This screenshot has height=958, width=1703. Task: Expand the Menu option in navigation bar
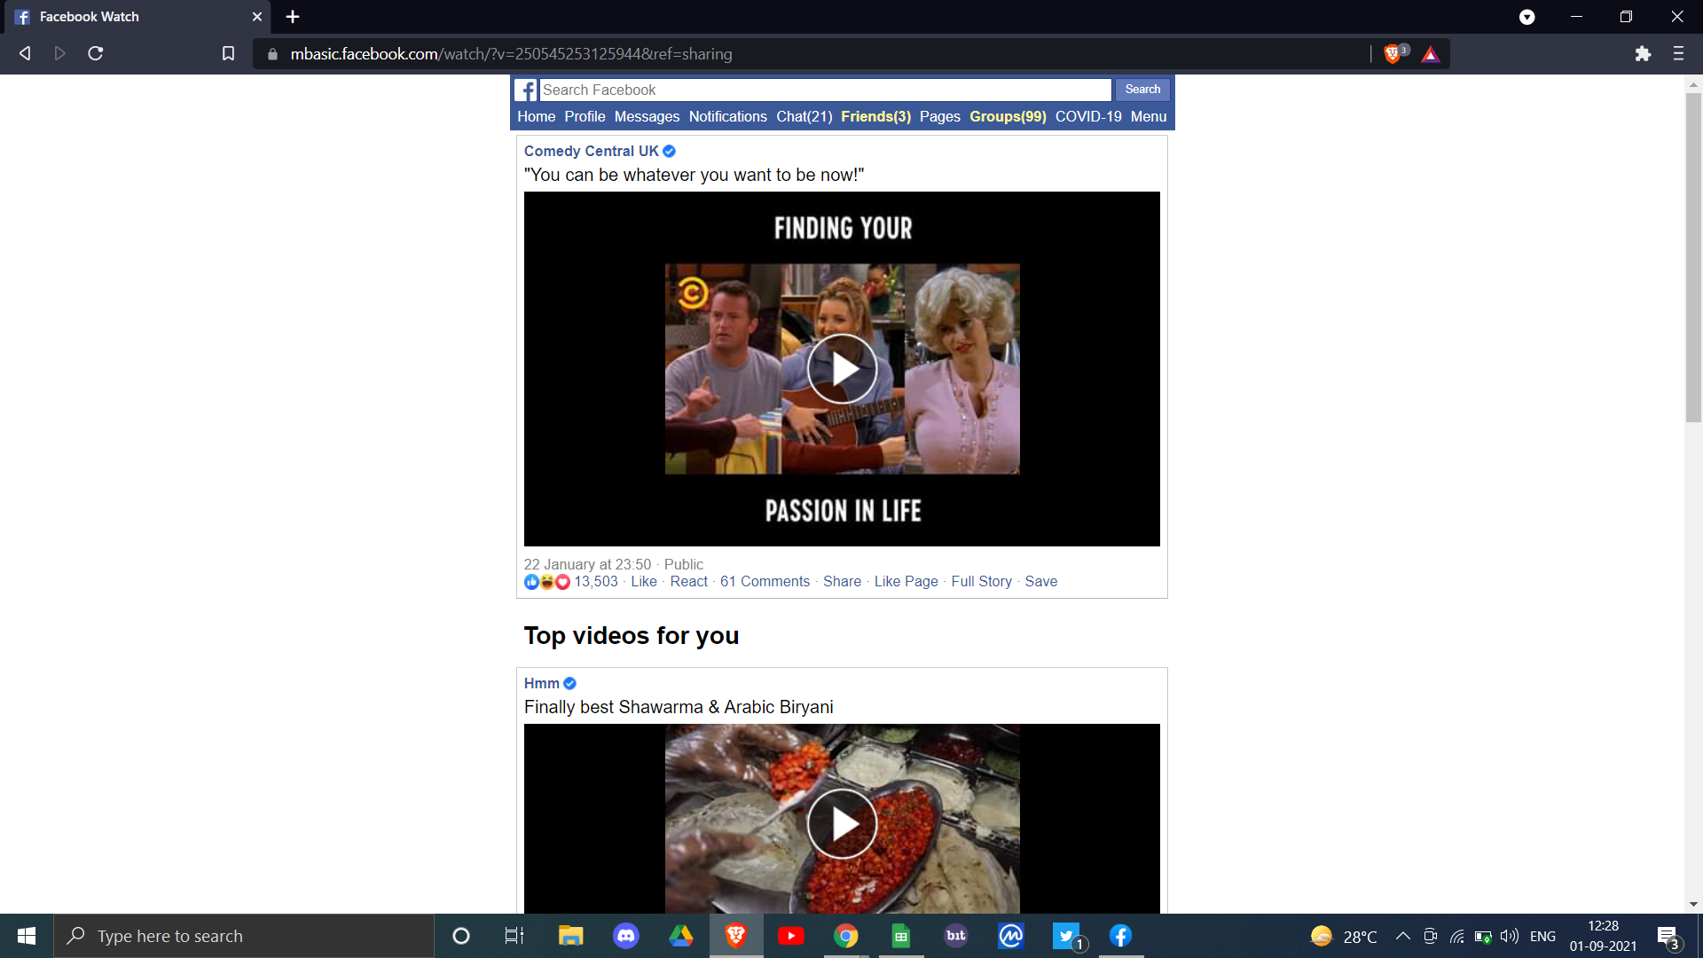(x=1149, y=116)
